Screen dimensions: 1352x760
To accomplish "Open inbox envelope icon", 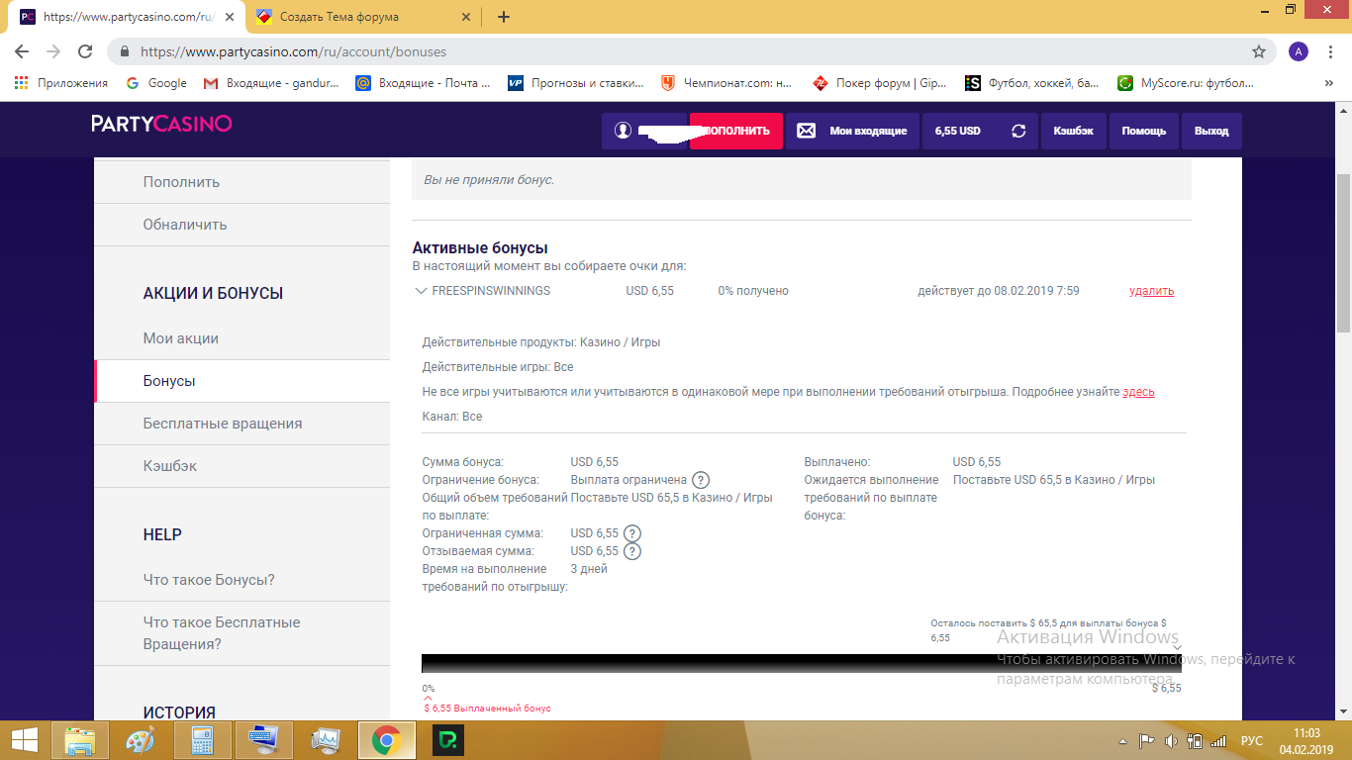I will (x=806, y=131).
